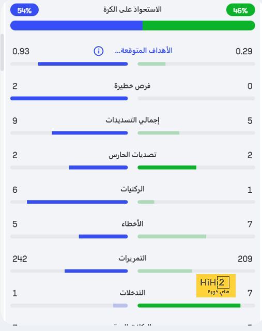Click the إجمالي التسديدات stat label
The width and height of the screenshot is (262, 331).
(132, 121)
